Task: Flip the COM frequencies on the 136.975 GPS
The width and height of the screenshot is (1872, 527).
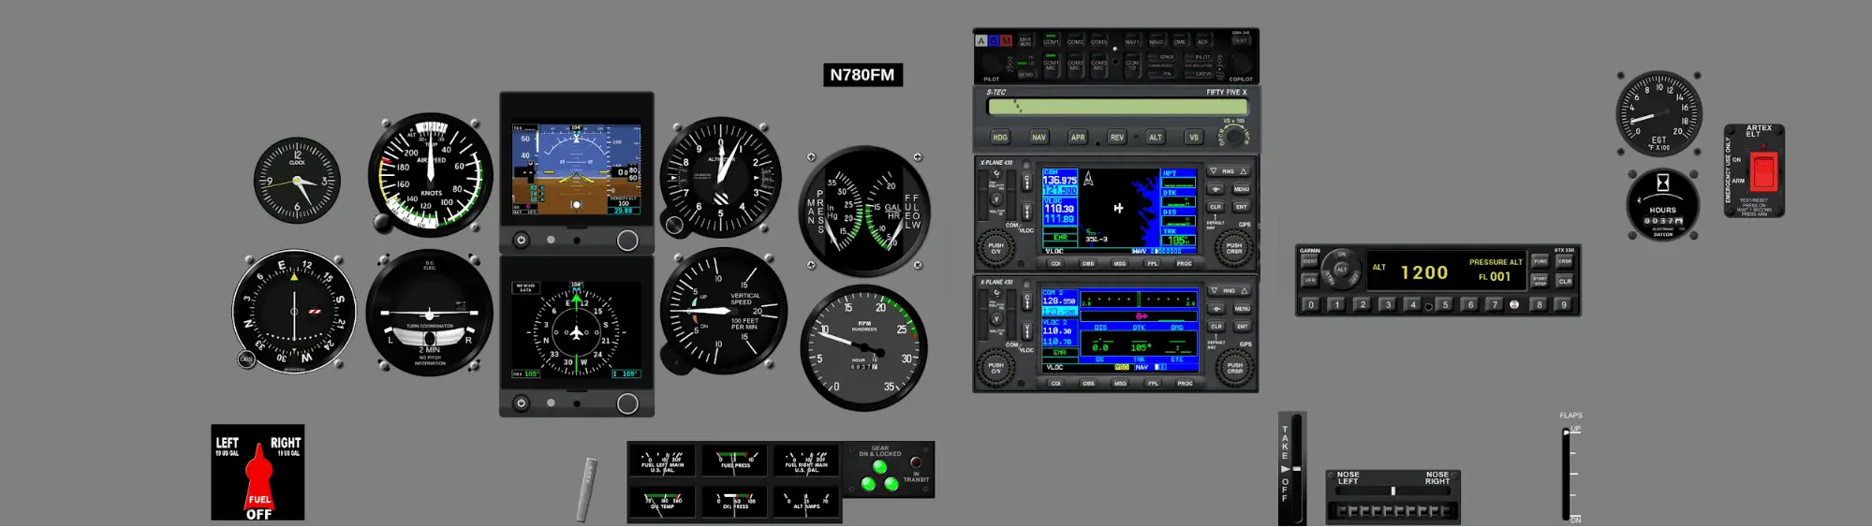Action: 1027,182
